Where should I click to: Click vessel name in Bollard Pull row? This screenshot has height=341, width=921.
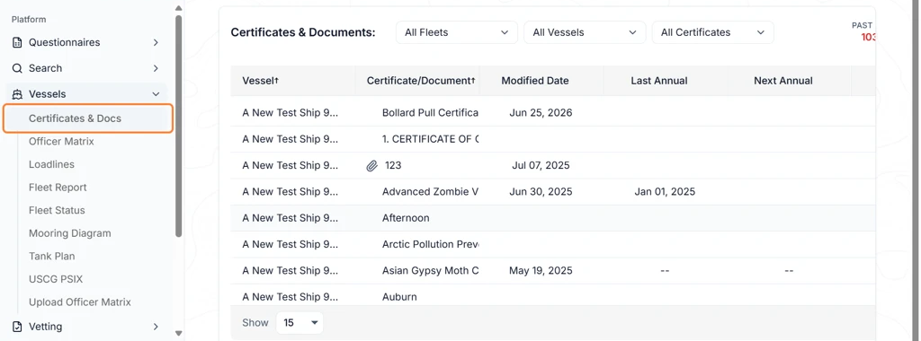click(x=291, y=112)
